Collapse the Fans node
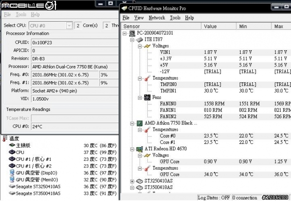This screenshot has height=201, width=291. [140, 98]
